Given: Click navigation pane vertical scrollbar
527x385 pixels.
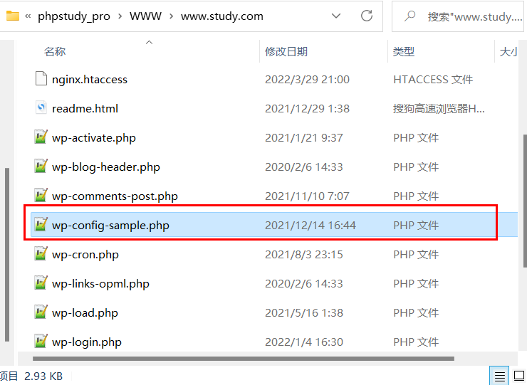Looking at the screenshot, I should pos(6,255).
